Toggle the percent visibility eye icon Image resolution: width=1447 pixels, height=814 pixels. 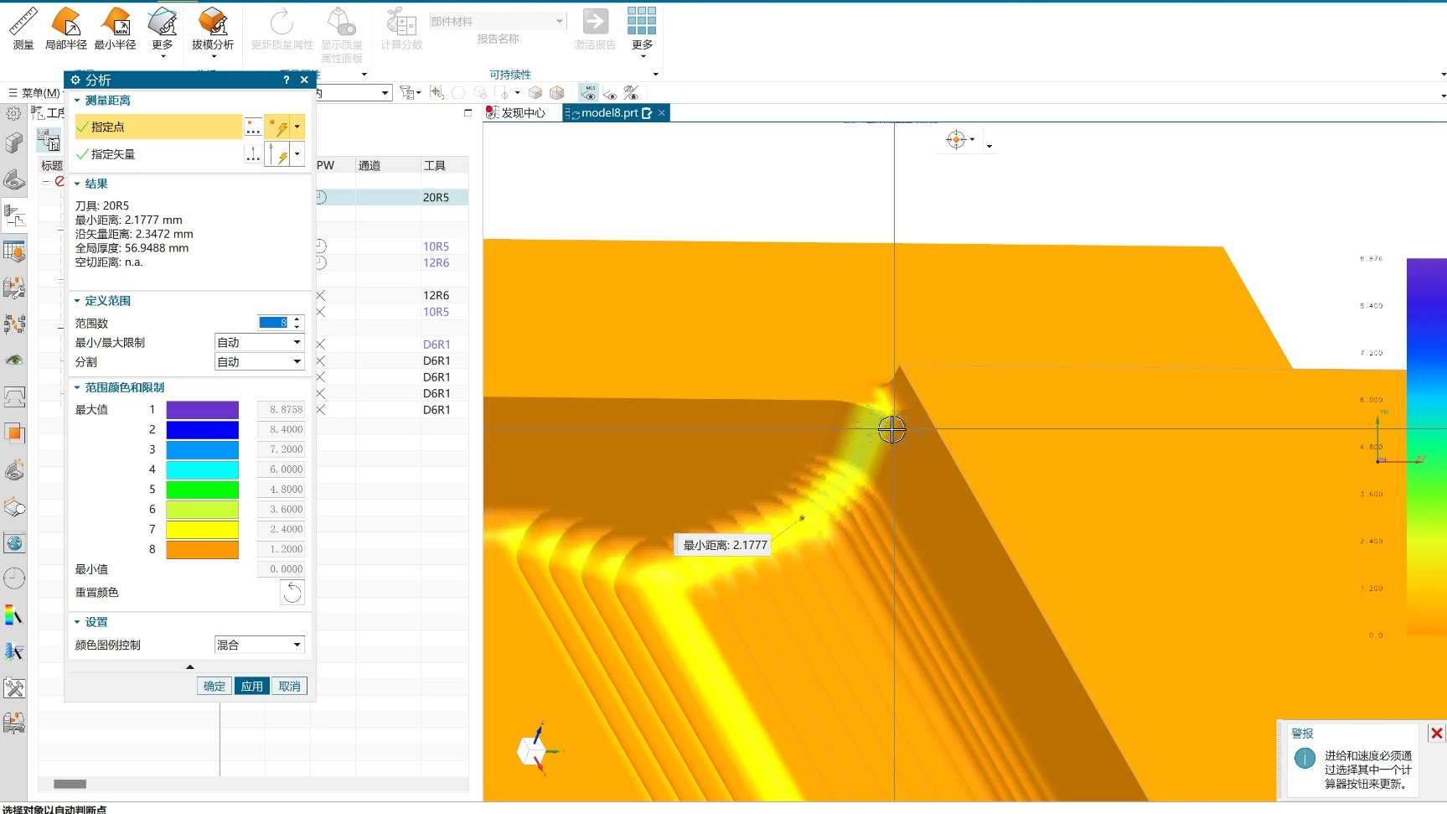tap(631, 92)
